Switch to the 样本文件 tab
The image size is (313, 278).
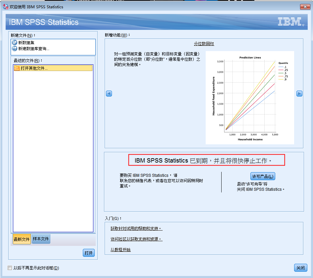tap(41, 239)
